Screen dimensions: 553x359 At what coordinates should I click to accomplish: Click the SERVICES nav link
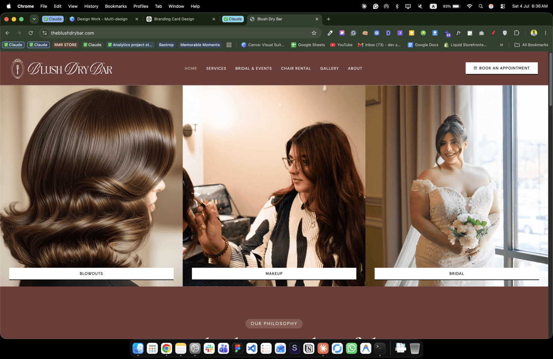[216, 68]
